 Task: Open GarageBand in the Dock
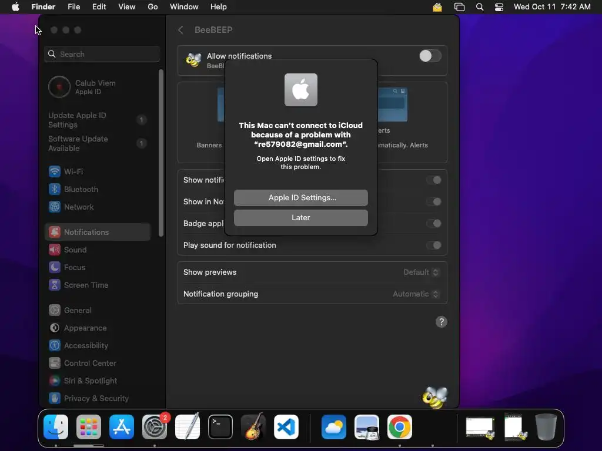(253, 427)
